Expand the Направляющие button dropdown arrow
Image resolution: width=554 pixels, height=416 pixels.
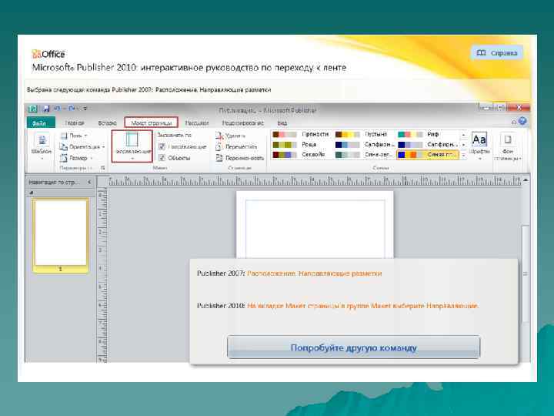tap(132, 158)
